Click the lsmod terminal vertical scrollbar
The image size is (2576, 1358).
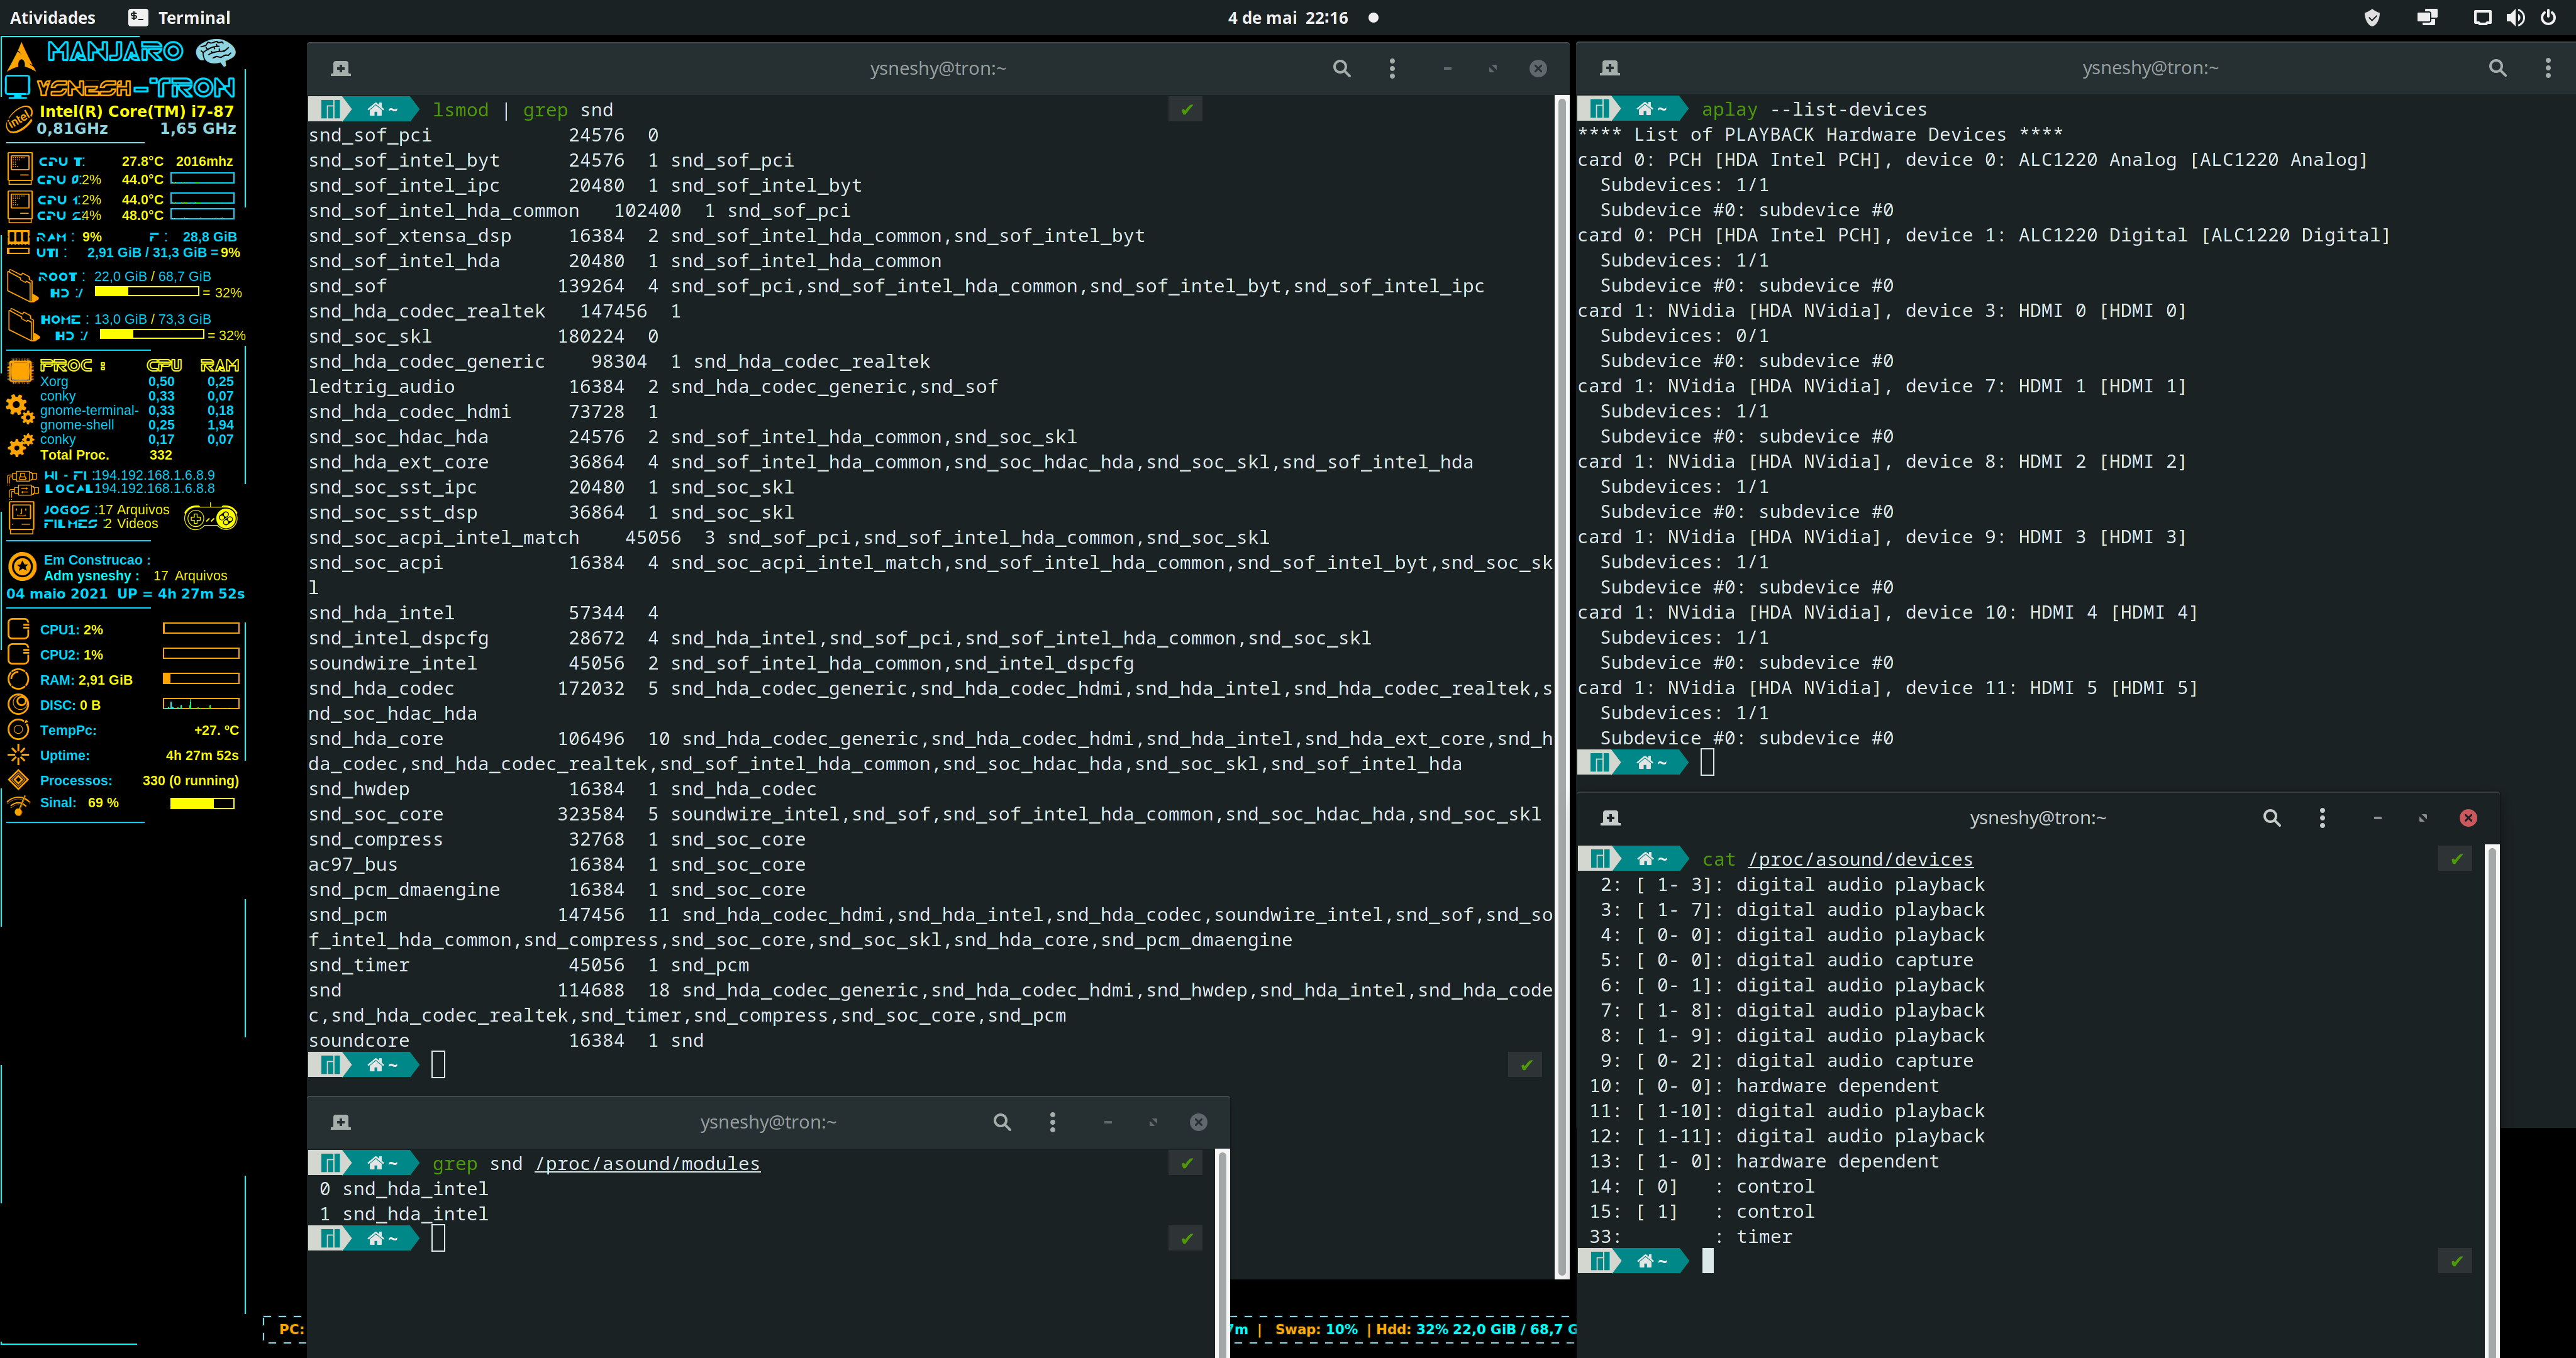coord(1562,686)
